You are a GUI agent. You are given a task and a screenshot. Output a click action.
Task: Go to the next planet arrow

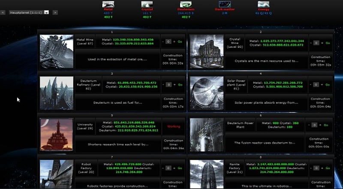coord(55,12)
